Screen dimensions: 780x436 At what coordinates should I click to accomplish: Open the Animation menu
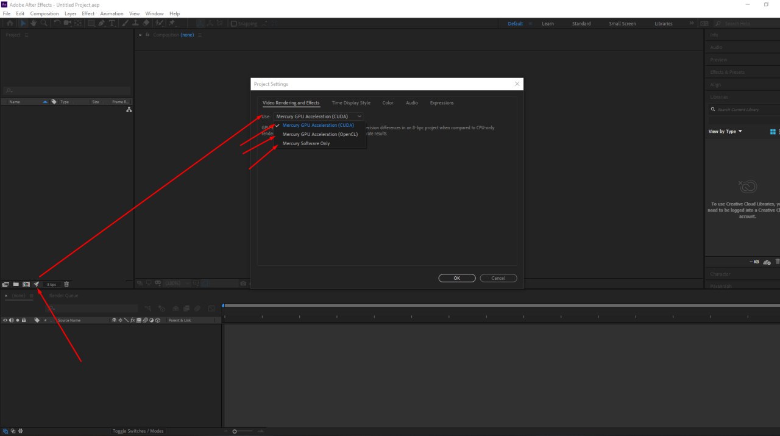point(112,13)
